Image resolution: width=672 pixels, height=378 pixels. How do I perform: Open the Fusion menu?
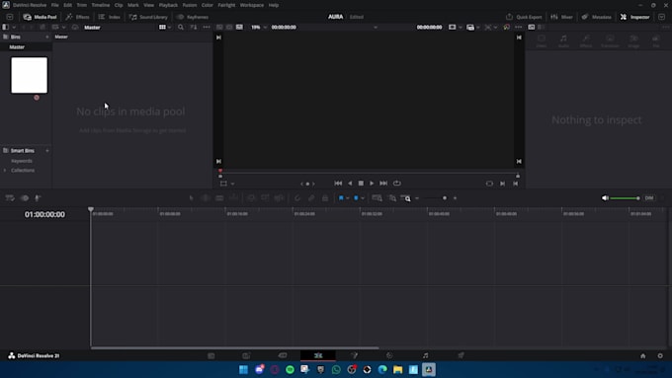click(190, 5)
